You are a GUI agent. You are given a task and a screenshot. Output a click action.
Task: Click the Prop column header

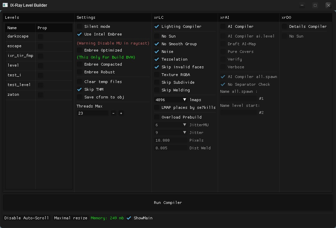(x=42, y=28)
